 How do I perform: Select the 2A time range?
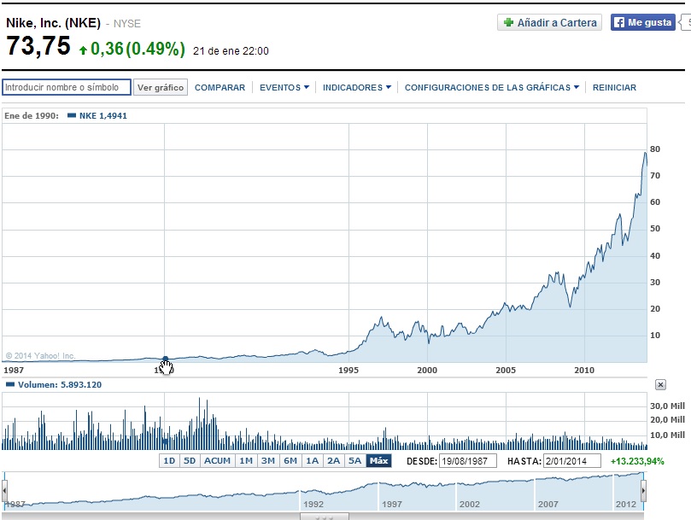click(334, 461)
